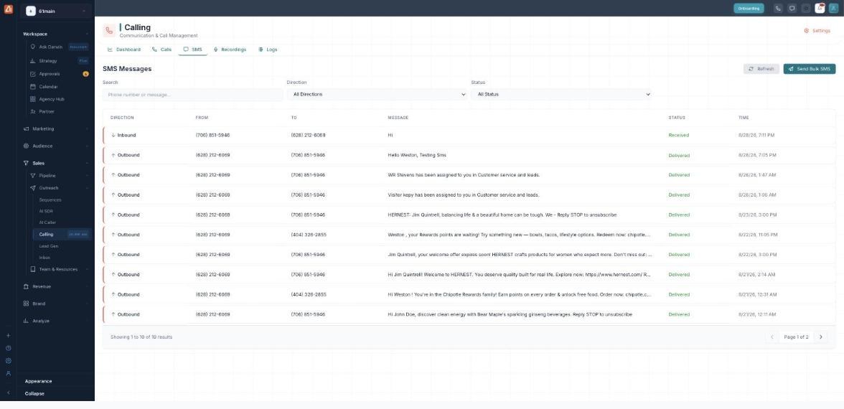Open the AI Caller sidebar item
Image resolution: width=844 pixels, height=409 pixels.
pyautogui.click(x=47, y=222)
